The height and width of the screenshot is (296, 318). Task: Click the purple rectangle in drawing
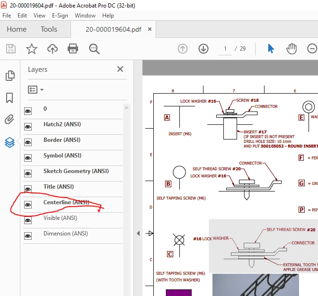179,293
